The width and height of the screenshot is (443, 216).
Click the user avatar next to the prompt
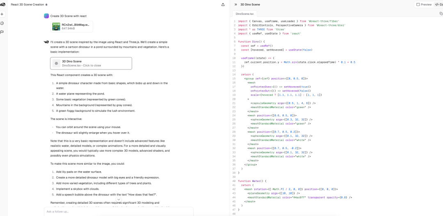point(46,16)
